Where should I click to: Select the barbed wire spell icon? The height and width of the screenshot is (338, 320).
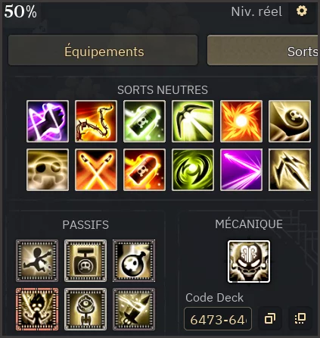(96, 121)
